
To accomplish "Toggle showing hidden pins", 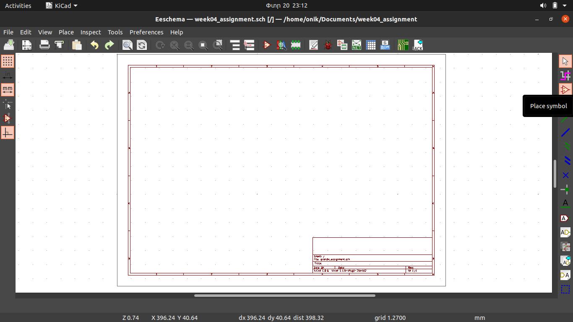I will pyautogui.click(x=8, y=118).
